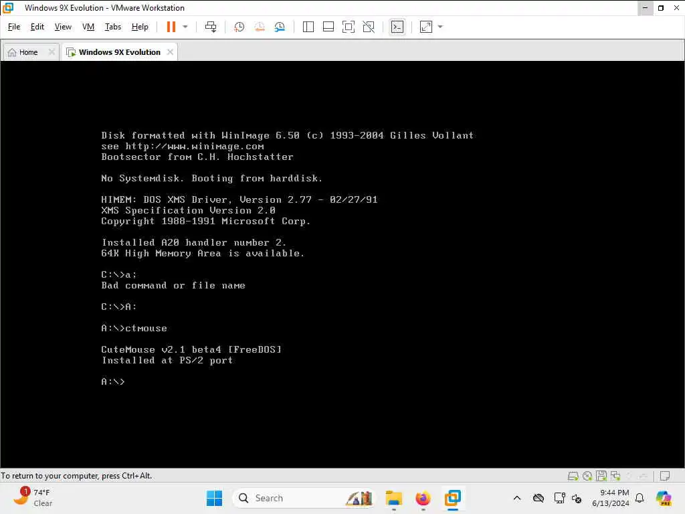Open the power options dropdown arrow
The height and width of the screenshot is (514, 685).
pos(185,27)
